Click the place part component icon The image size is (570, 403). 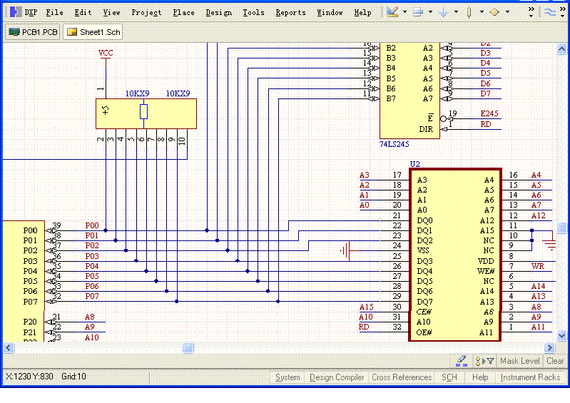[469, 12]
